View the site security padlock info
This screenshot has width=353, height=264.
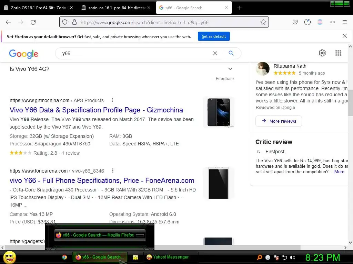click(74, 22)
